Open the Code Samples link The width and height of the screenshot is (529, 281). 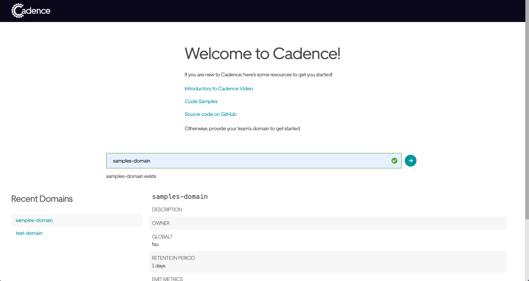201,101
